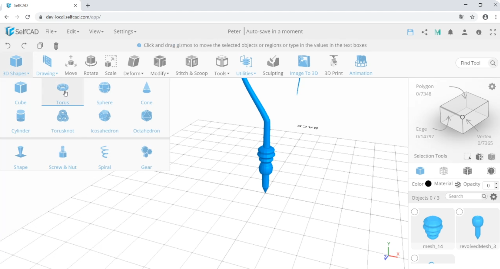Viewport: 500px width, 269px height.
Task: Expand the Deform dropdown
Action: click(x=134, y=65)
